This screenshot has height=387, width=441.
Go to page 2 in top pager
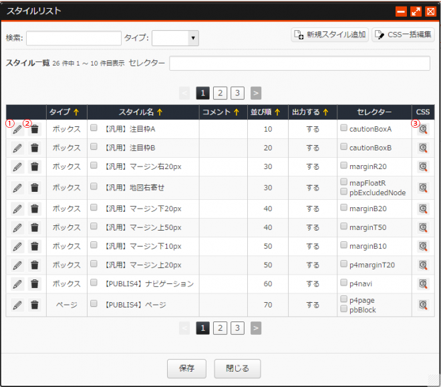pos(220,93)
